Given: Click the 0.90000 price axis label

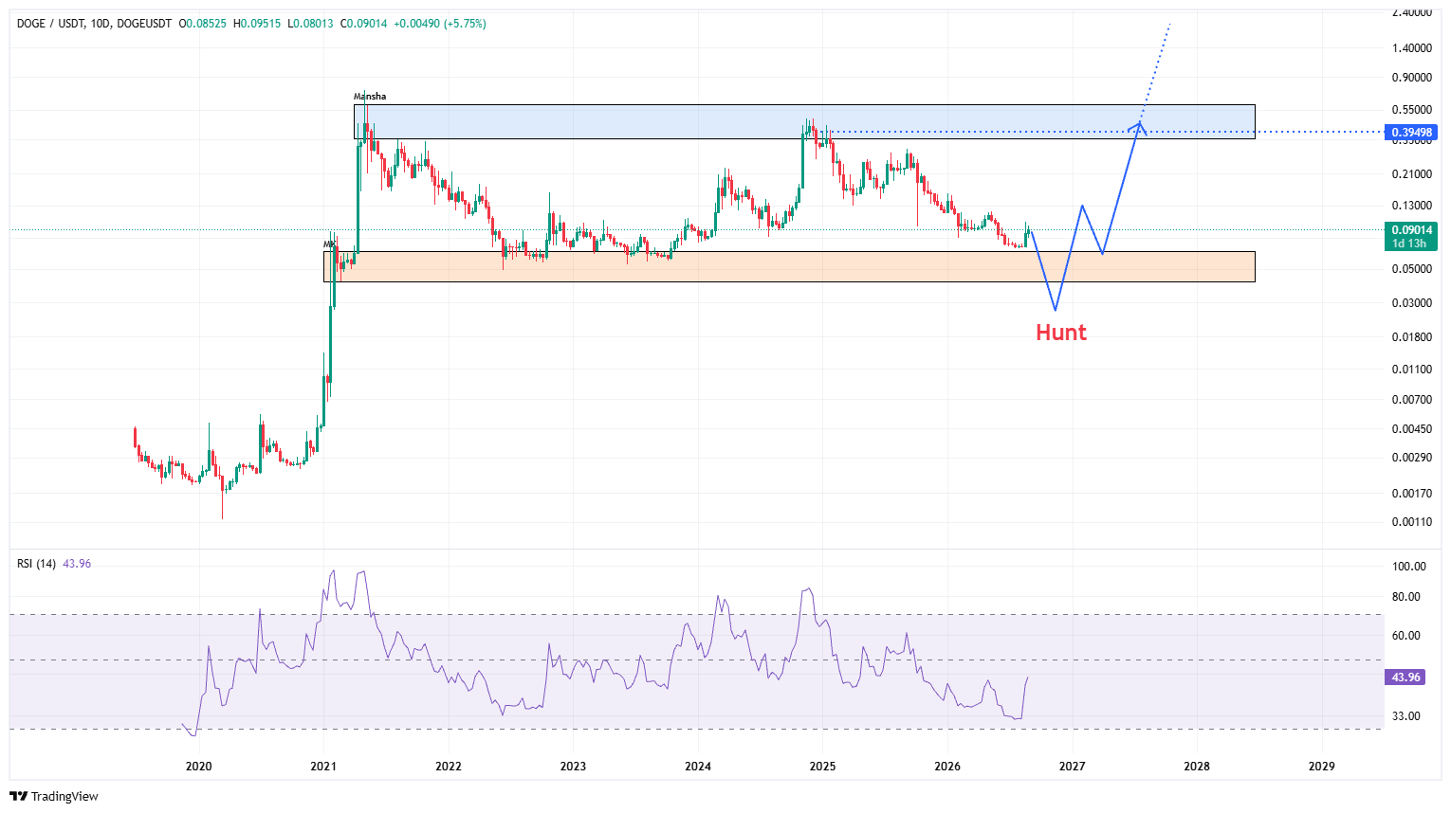Looking at the screenshot, I should (1412, 78).
